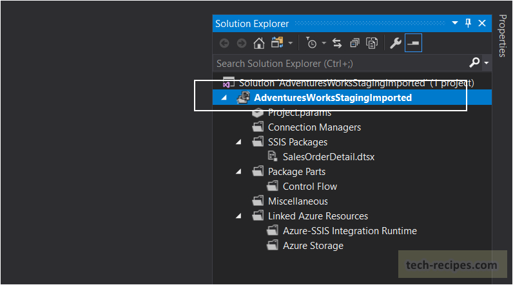Collapse the AdventuresWorksStagingImported project
Image resolution: width=513 pixels, height=285 pixels.
pyautogui.click(x=224, y=97)
